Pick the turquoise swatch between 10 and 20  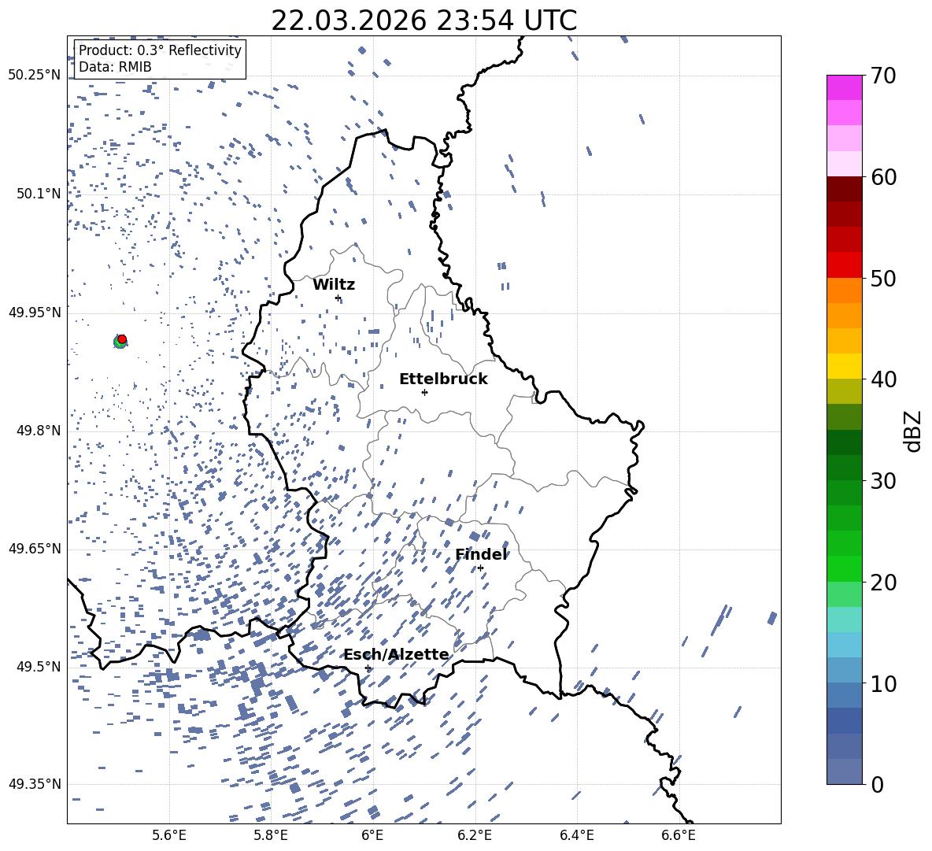pos(845,620)
